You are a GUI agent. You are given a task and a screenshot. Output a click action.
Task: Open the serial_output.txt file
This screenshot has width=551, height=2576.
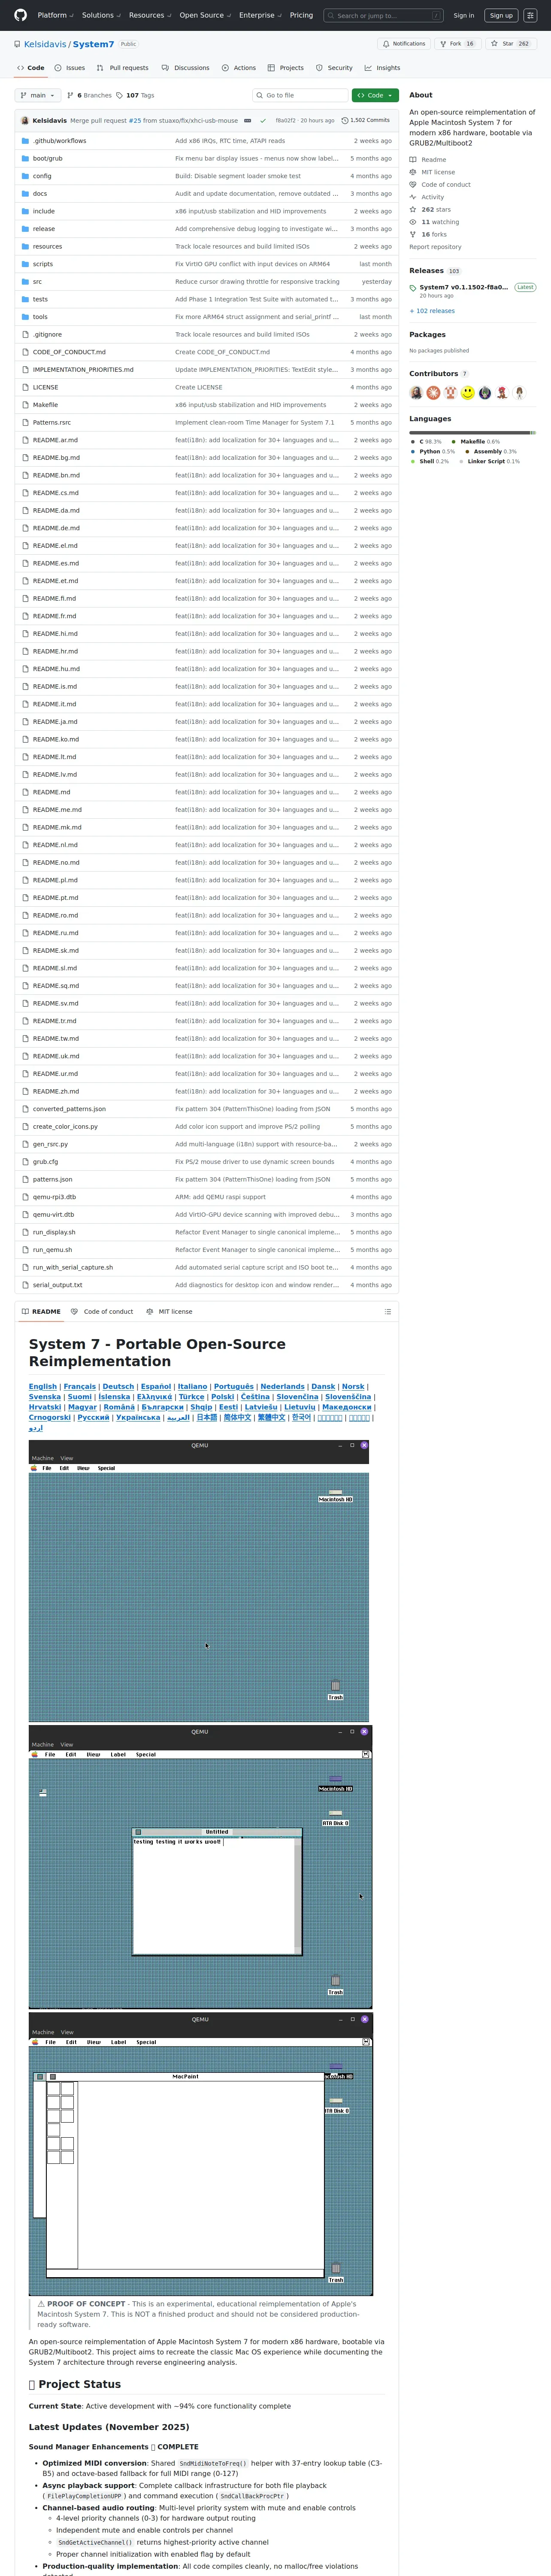pyautogui.click(x=58, y=1285)
